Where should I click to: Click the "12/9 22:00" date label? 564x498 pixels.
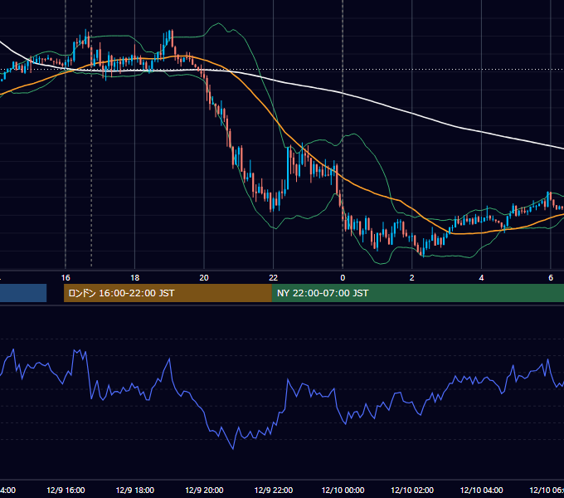(274, 490)
